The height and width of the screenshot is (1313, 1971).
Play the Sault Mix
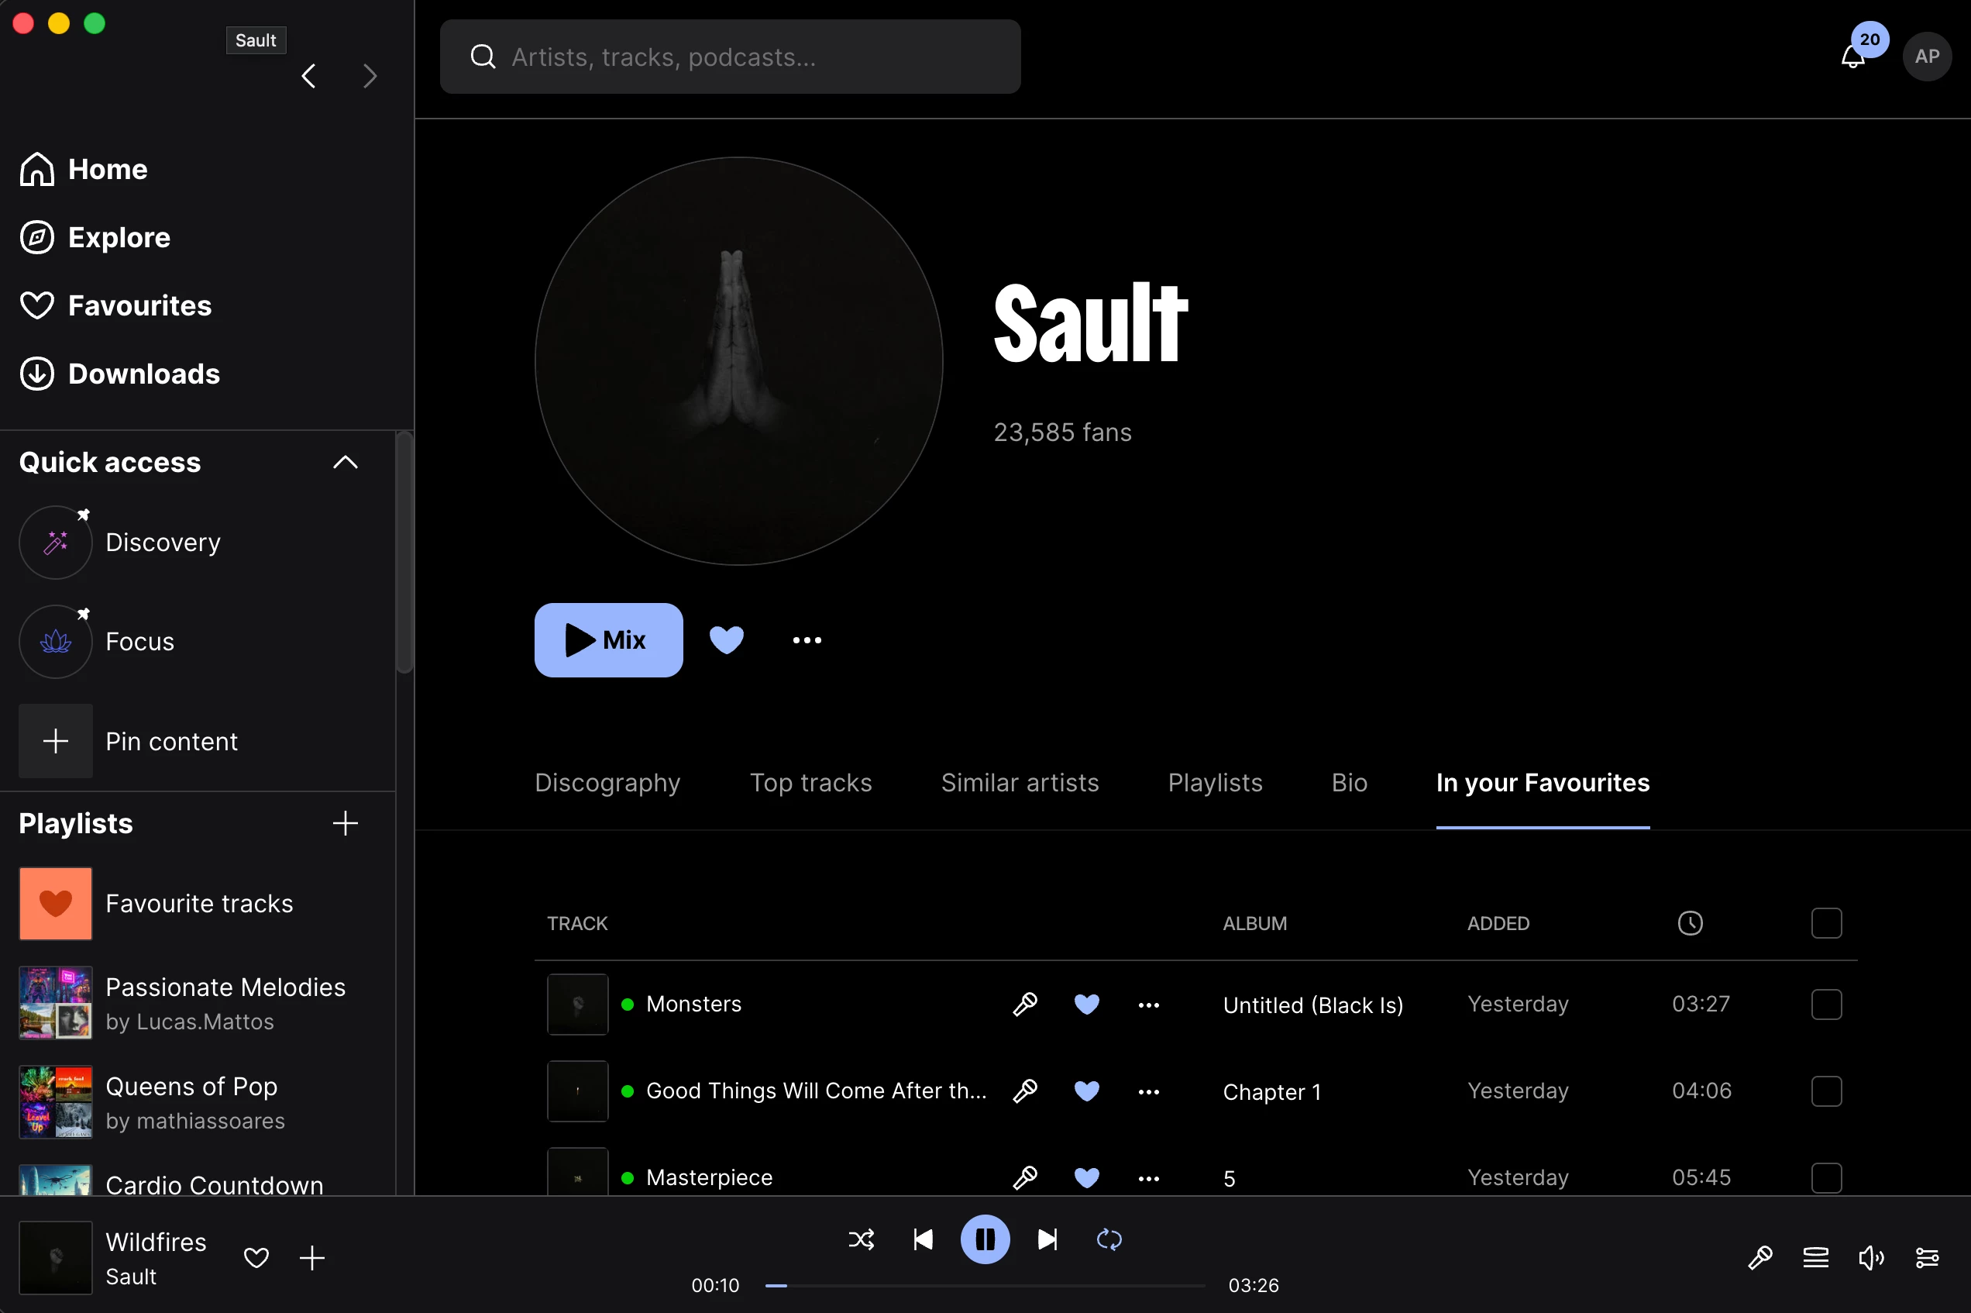click(608, 639)
